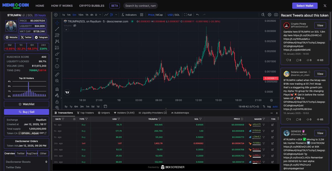The width and height of the screenshot is (332, 171).
Task: Select the zoom-in magnifier tool
Action: coord(57,81)
